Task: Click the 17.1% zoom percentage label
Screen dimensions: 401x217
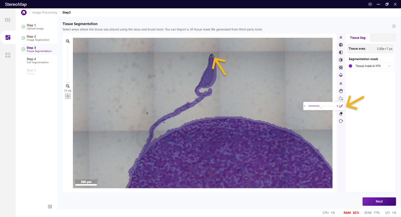Action: (x=68, y=91)
